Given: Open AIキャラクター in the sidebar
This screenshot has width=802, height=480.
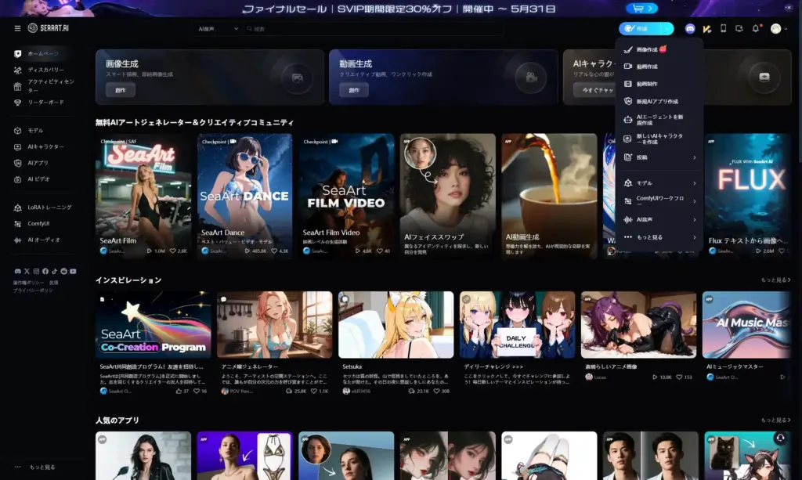Looking at the screenshot, I should [x=45, y=146].
